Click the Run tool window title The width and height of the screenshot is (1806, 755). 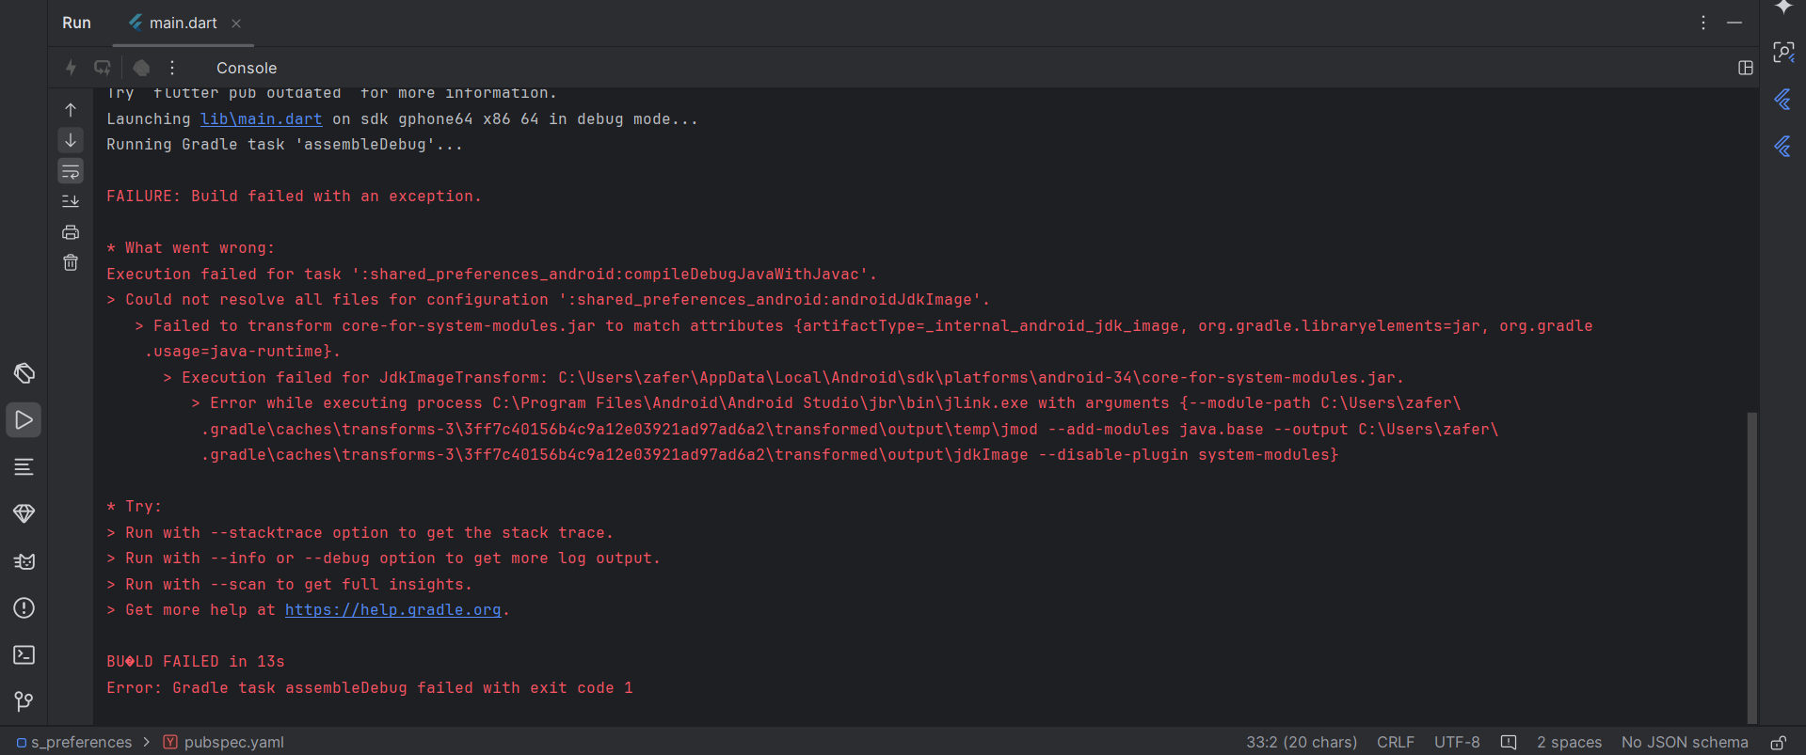pos(76,23)
